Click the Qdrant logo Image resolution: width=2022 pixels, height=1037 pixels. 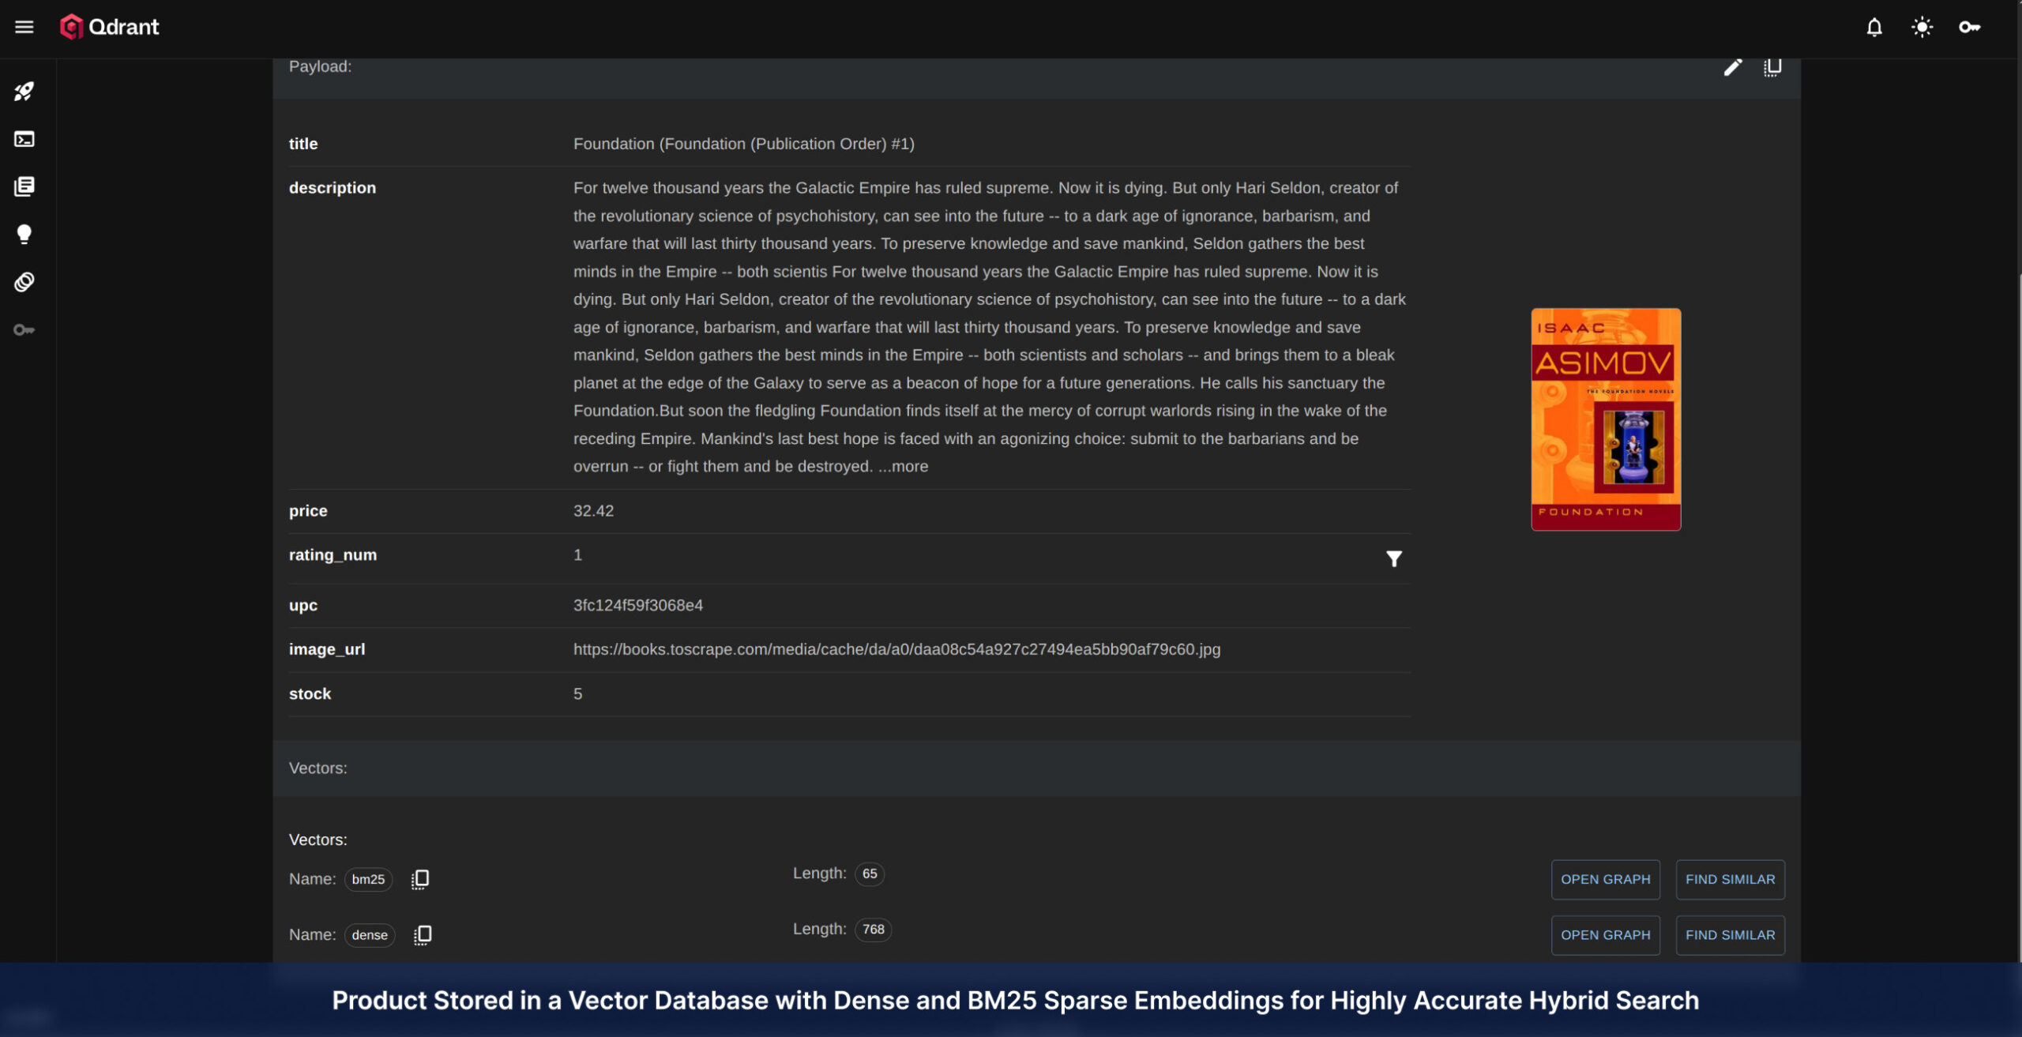click(x=110, y=27)
